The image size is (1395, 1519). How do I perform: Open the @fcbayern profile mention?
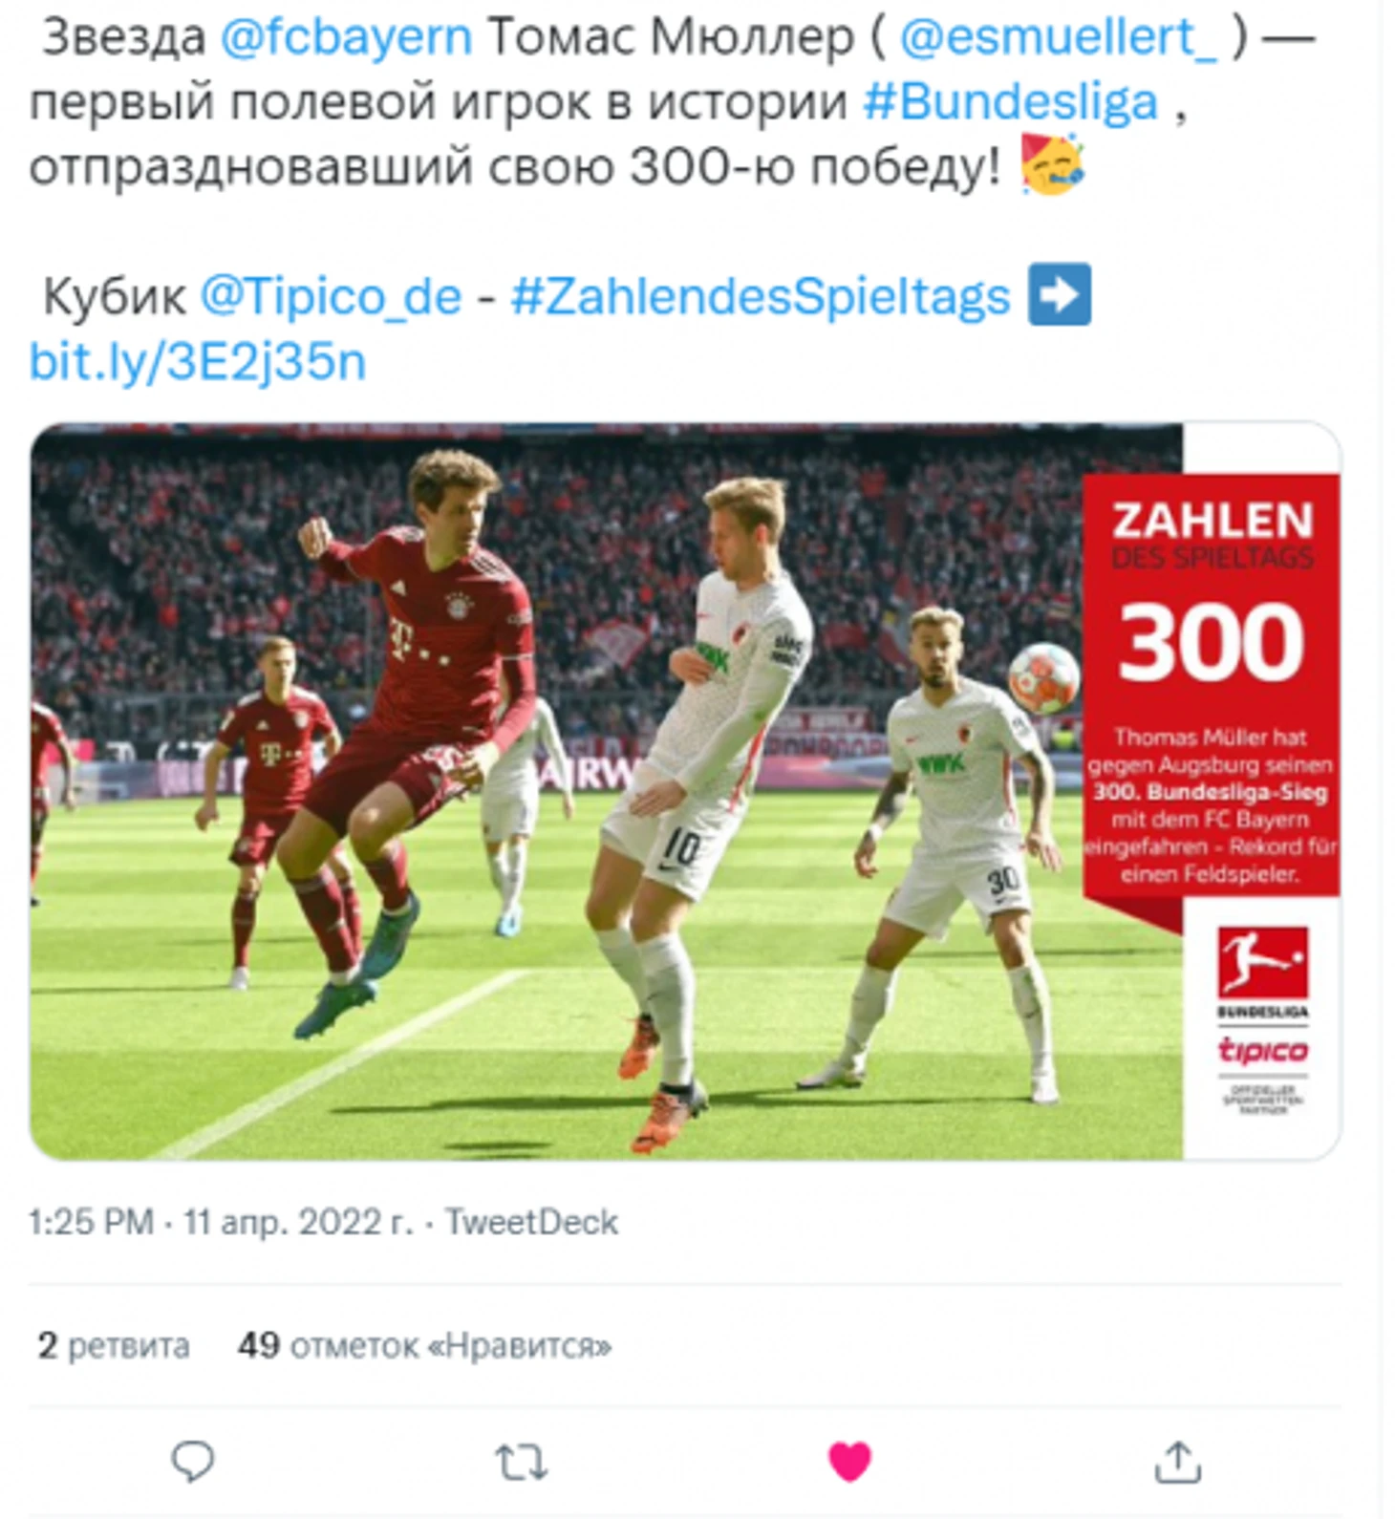tap(346, 38)
